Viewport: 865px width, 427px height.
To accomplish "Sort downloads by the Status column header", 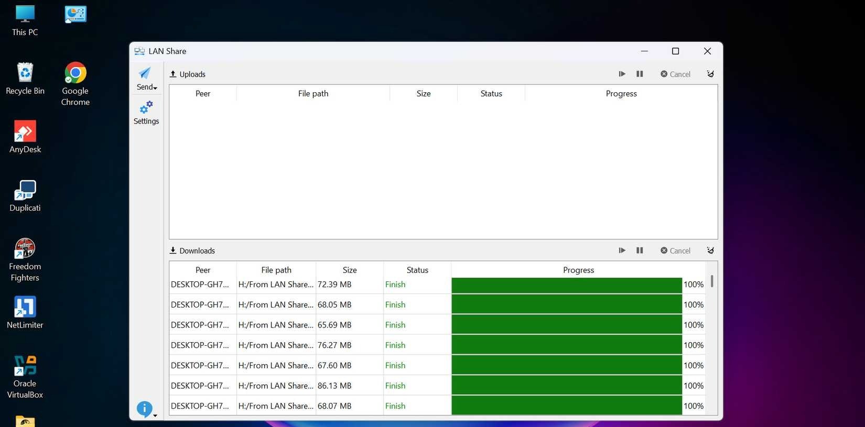I will click(x=417, y=270).
